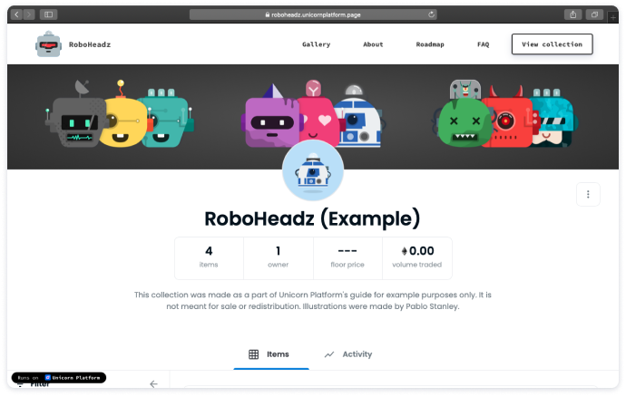Click the Runs on Unicorn Platform badge
626x397 pixels.
pos(59,377)
